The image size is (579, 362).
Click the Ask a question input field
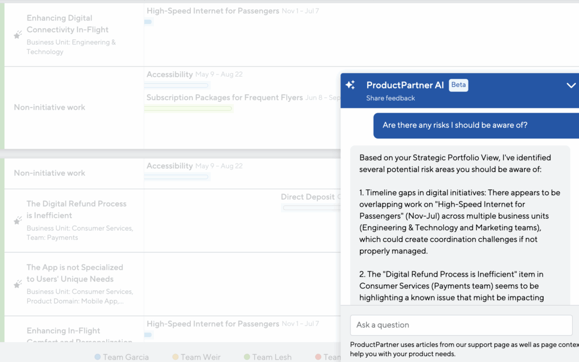point(461,325)
